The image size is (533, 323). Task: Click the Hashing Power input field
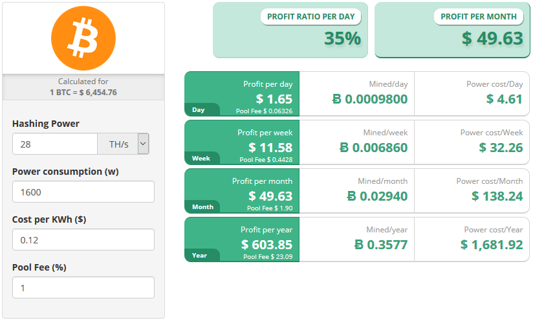tap(55, 144)
